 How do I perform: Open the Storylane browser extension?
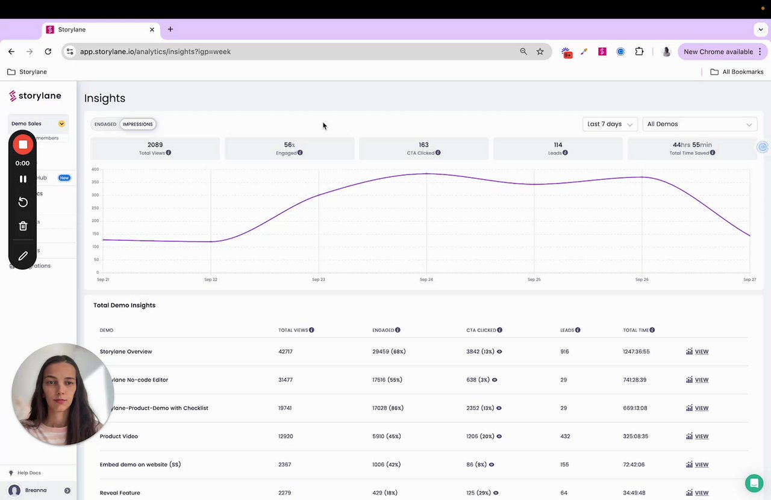click(x=602, y=52)
